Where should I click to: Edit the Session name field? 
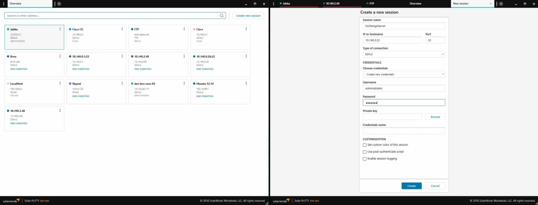404,26
